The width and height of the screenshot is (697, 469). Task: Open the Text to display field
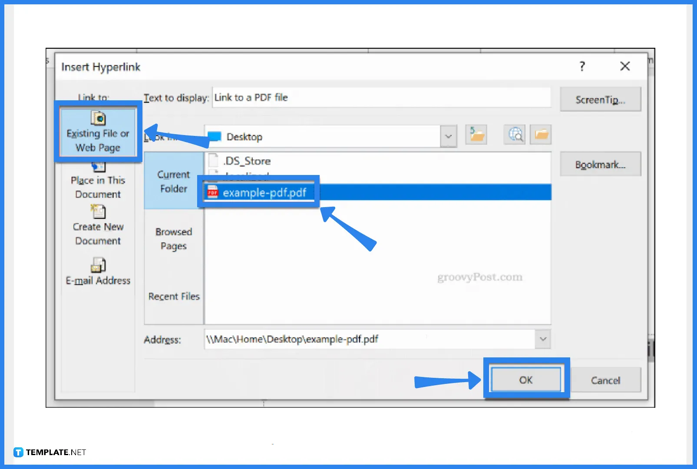(381, 97)
